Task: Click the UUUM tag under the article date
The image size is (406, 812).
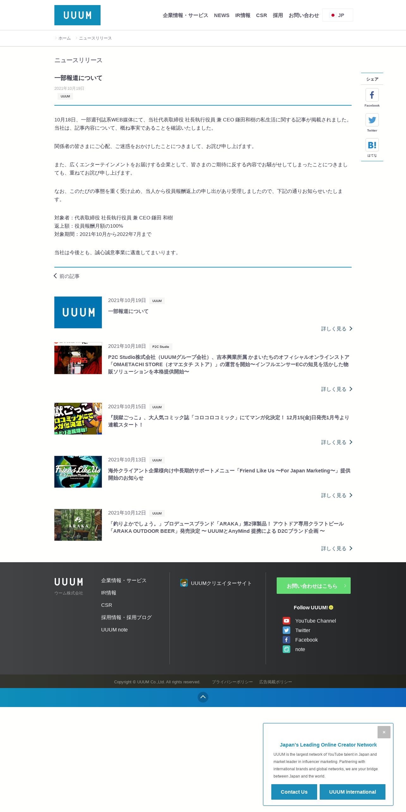Action: click(x=65, y=96)
